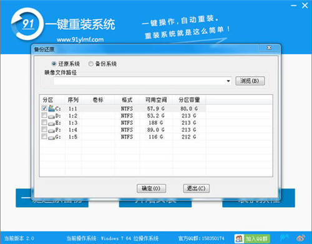Click the D: drive disk icon
Screen dimensions: 312x244
[51, 117]
